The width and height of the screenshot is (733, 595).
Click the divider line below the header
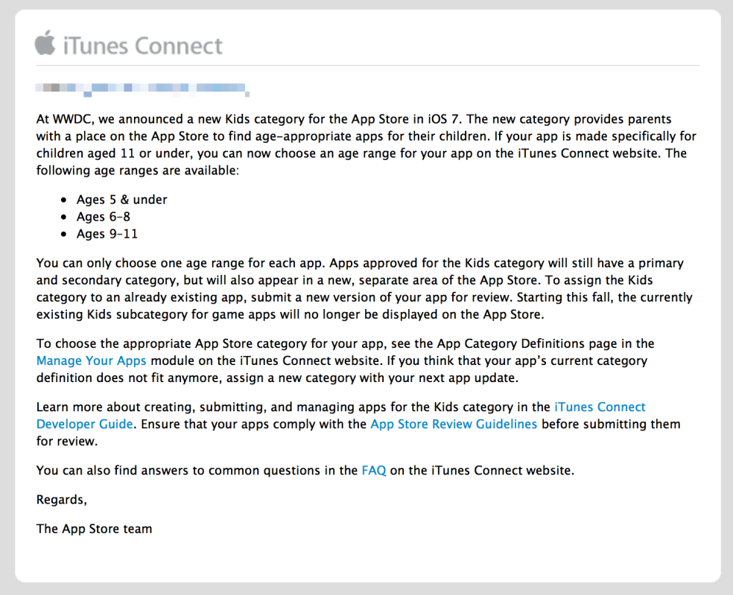366,66
